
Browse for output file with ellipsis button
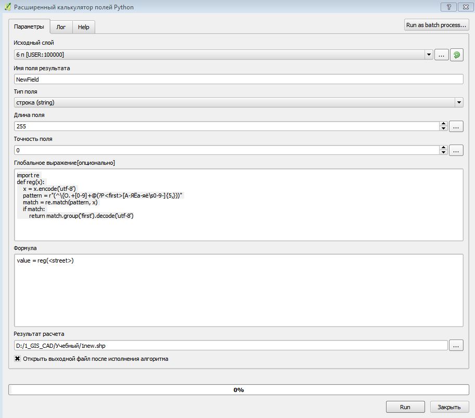456,345
